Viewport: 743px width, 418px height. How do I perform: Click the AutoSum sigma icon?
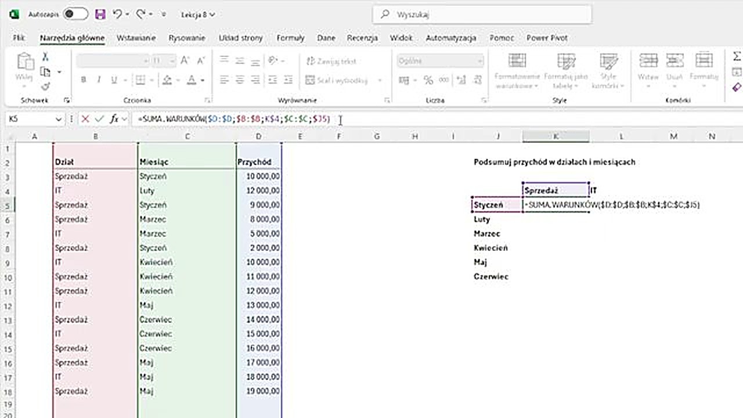point(737,56)
